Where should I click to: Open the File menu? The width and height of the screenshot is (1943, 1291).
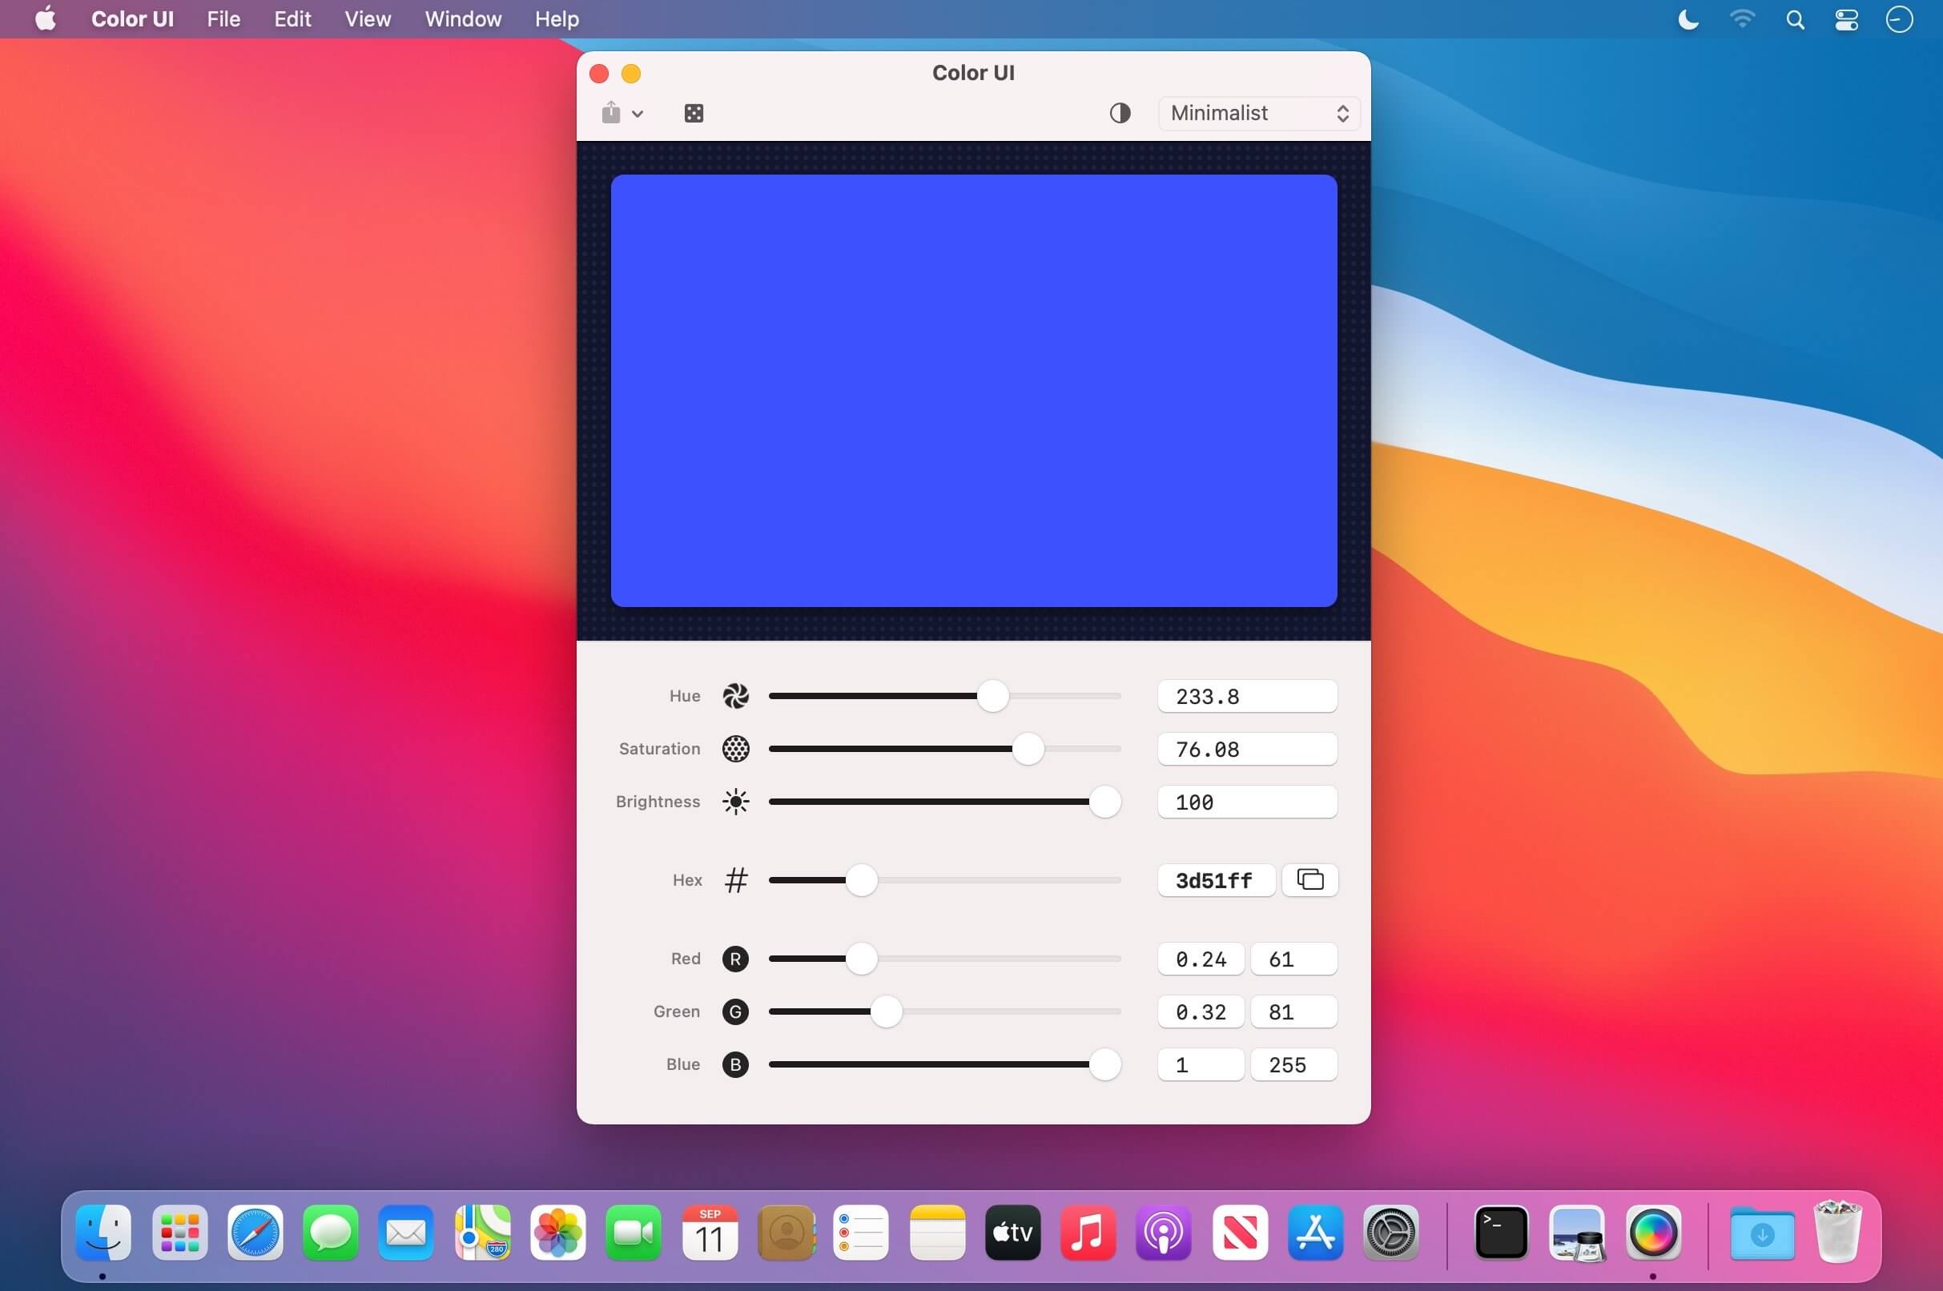point(223,19)
